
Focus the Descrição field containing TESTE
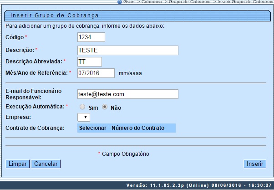(128, 51)
